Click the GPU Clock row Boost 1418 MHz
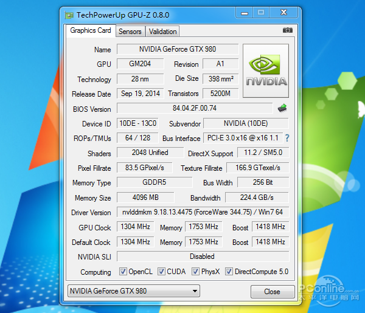The image size is (365, 313). (x=271, y=227)
